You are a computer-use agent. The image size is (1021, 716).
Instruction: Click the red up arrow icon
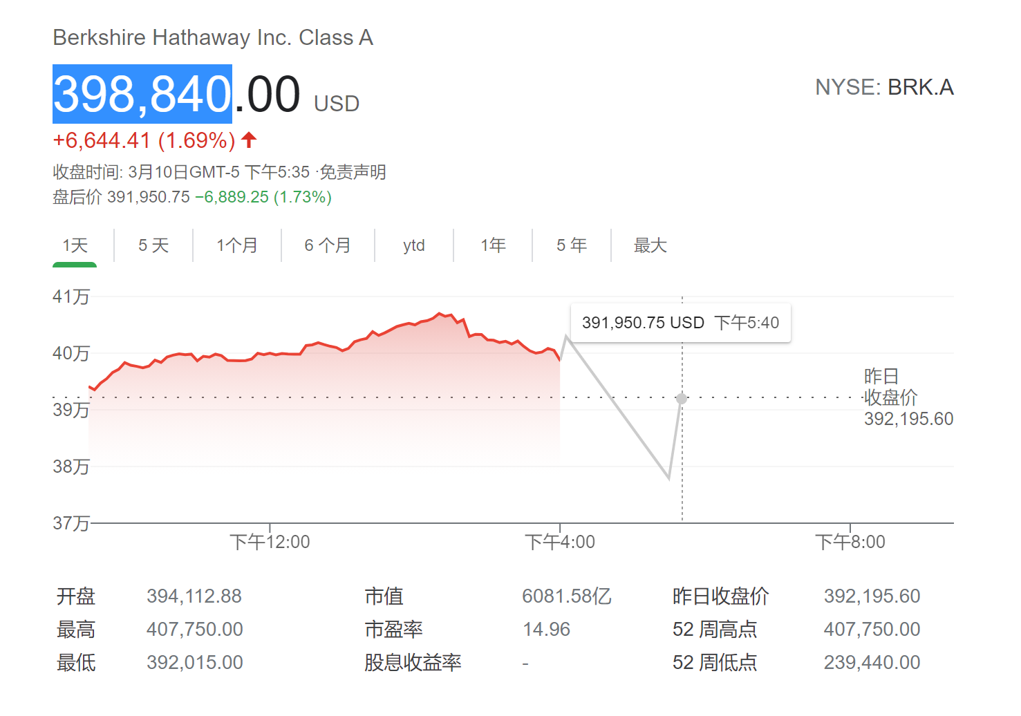[250, 140]
